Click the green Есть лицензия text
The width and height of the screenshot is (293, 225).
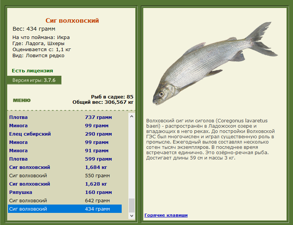(x=32, y=71)
